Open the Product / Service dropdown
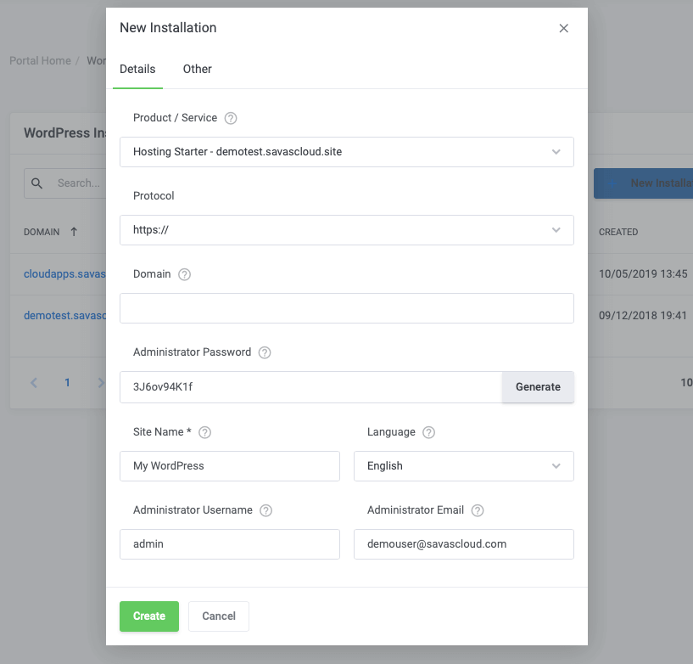The height and width of the screenshot is (664, 693). pos(346,152)
